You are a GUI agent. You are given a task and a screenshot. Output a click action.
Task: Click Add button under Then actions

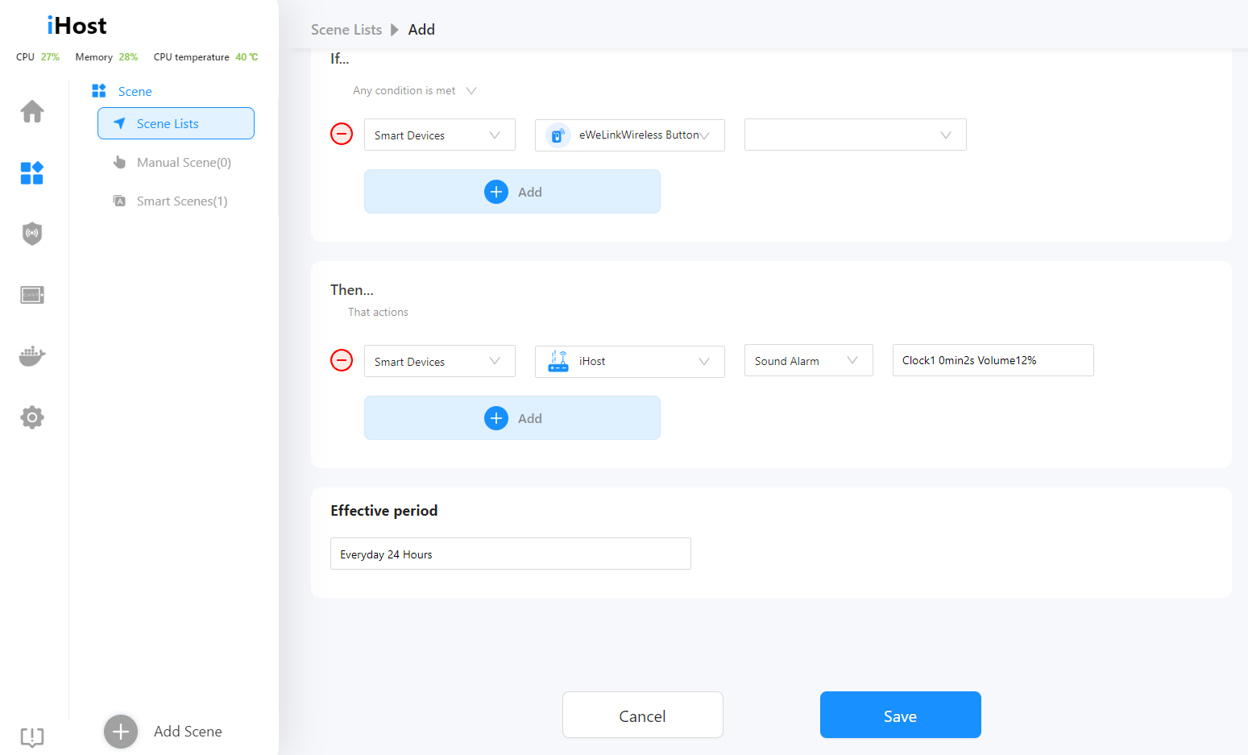click(x=512, y=418)
